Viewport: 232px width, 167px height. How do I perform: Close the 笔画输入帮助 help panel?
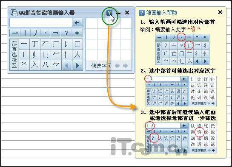point(220,12)
